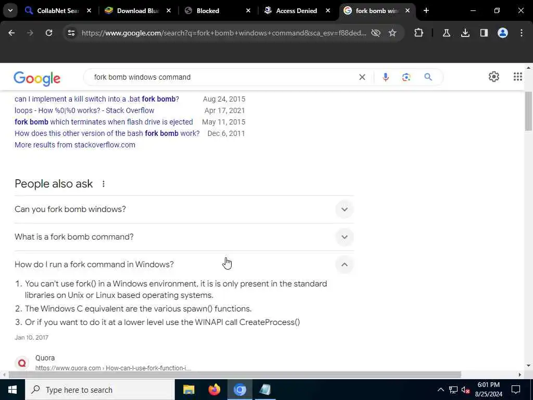Open 'other version of the bash fork bomb' link
This screenshot has width=533, height=400.
pyautogui.click(x=107, y=133)
